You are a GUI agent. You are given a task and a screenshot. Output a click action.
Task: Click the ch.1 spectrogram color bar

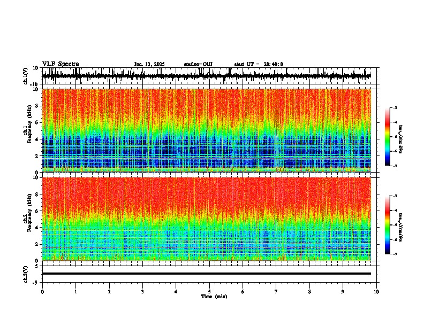[387, 137]
